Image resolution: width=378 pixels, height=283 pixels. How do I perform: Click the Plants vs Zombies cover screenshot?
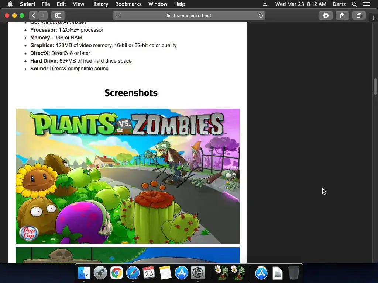127,176
